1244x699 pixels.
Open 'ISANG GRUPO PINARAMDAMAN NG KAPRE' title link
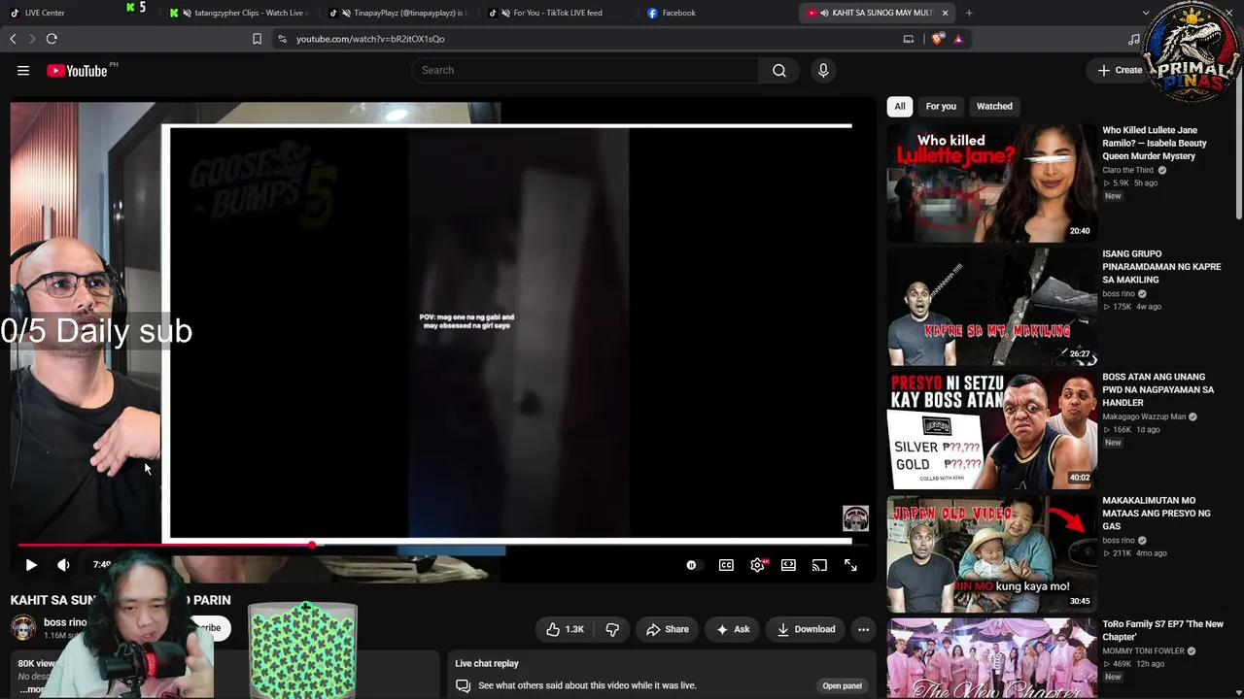pyautogui.click(x=1161, y=267)
